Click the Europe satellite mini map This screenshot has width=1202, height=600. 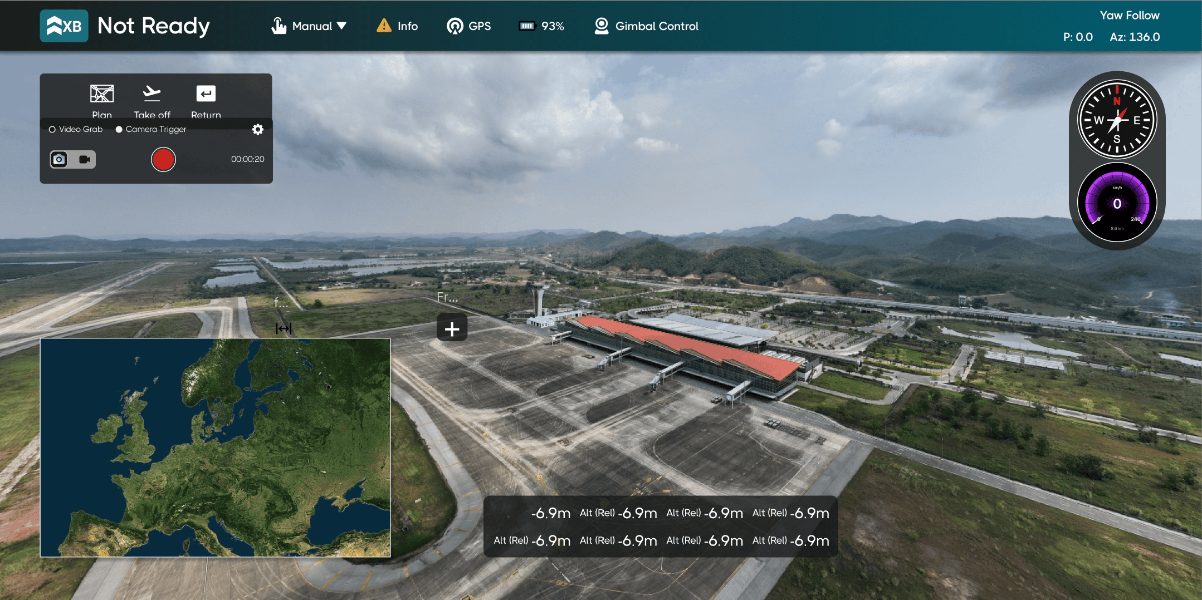point(216,447)
